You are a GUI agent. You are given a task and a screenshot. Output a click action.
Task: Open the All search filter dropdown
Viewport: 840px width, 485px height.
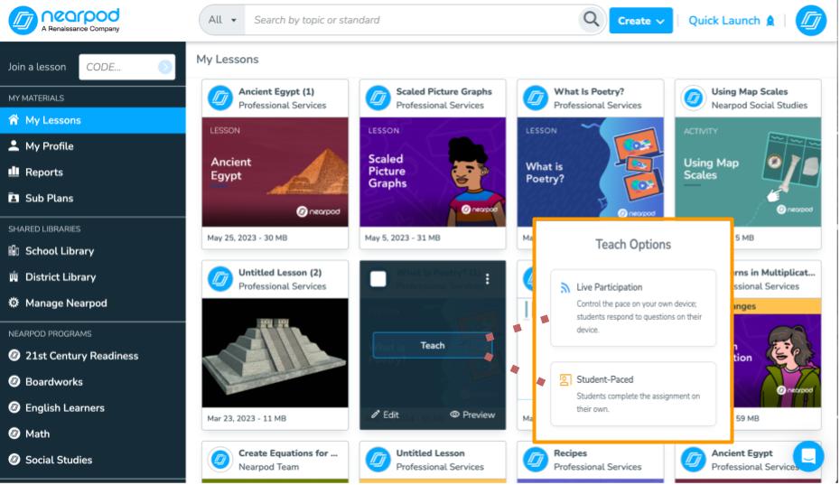pos(222,20)
